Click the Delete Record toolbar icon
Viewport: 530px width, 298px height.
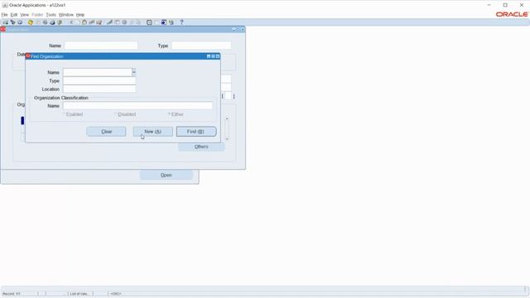[x=99, y=22]
